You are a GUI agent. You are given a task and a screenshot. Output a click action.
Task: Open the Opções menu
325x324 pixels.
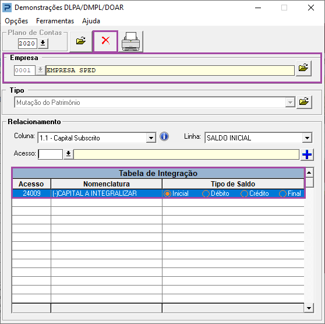click(16, 21)
